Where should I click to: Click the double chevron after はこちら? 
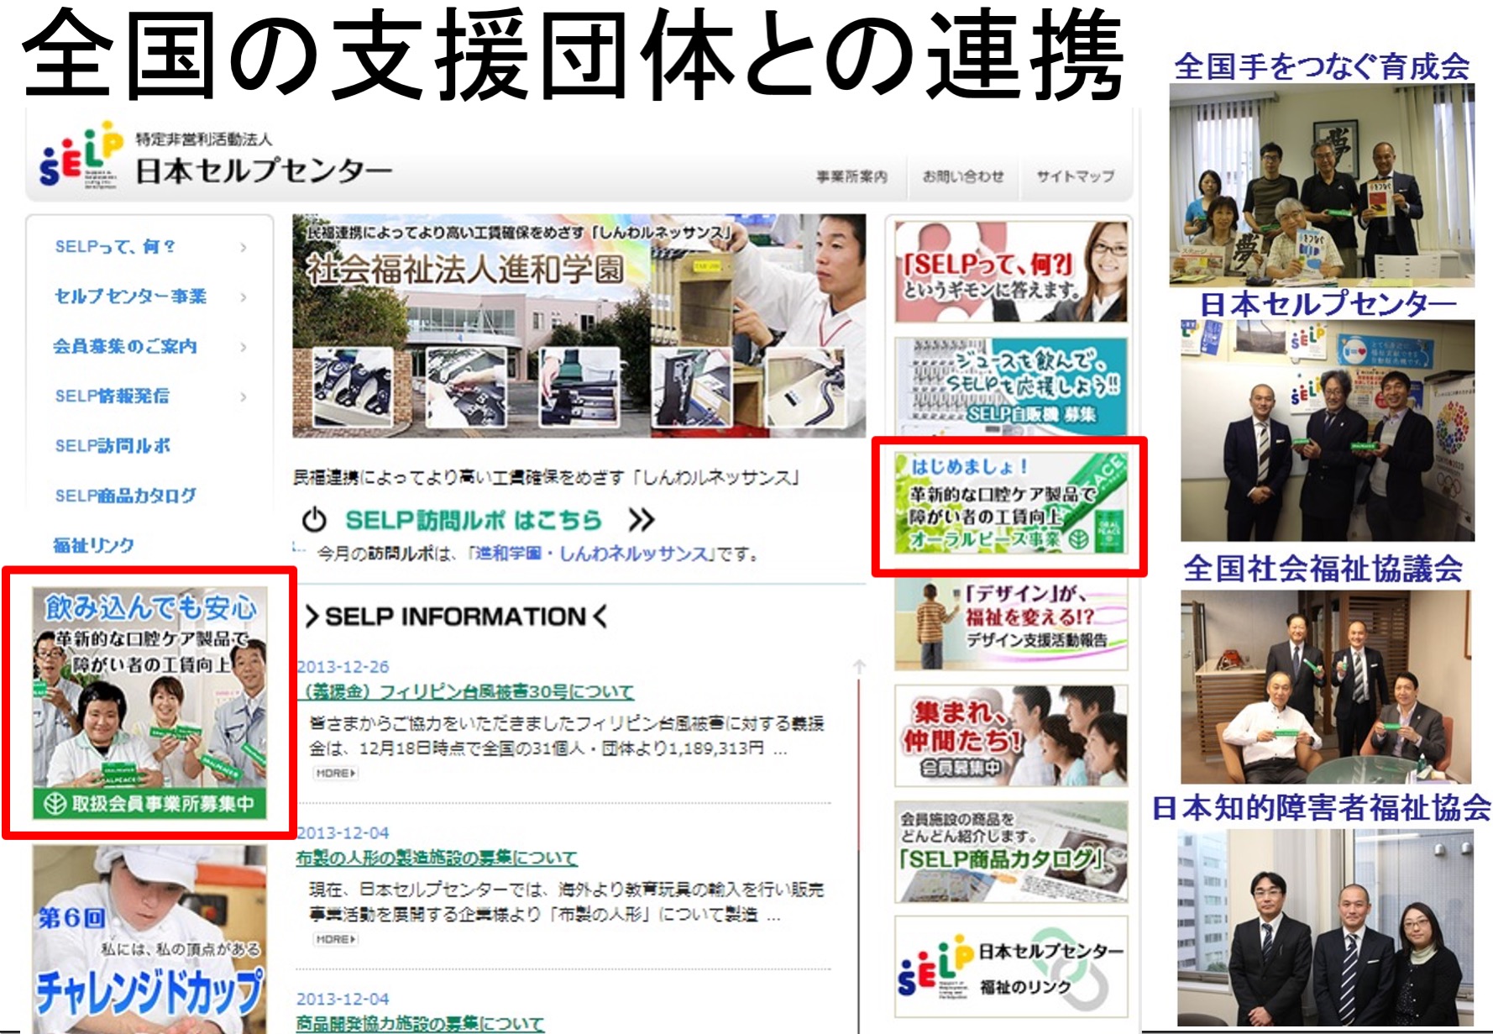pyautogui.click(x=641, y=520)
